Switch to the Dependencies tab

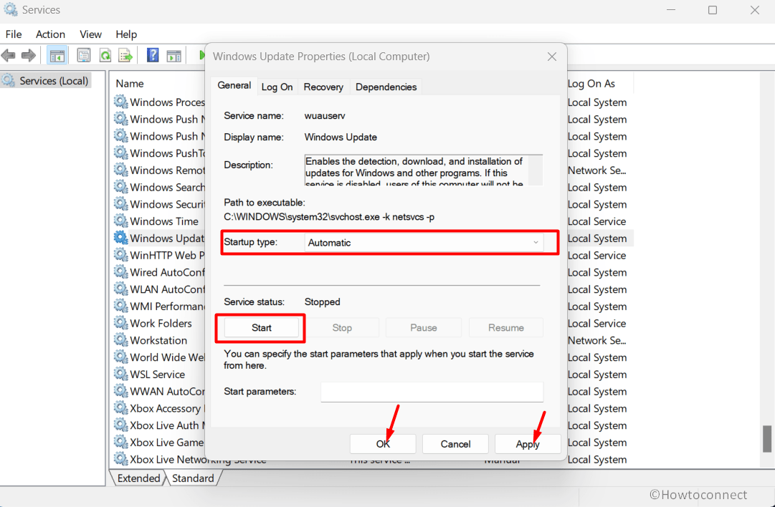pos(386,87)
